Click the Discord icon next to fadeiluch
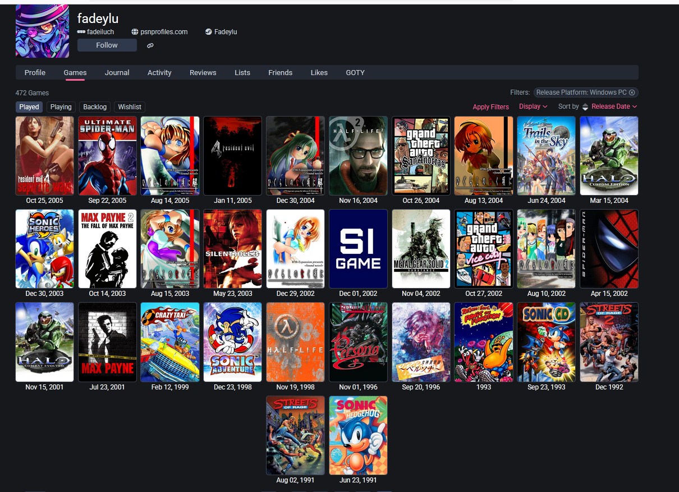The width and height of the screenshot is (679, 492). click(x=81, y=32)
